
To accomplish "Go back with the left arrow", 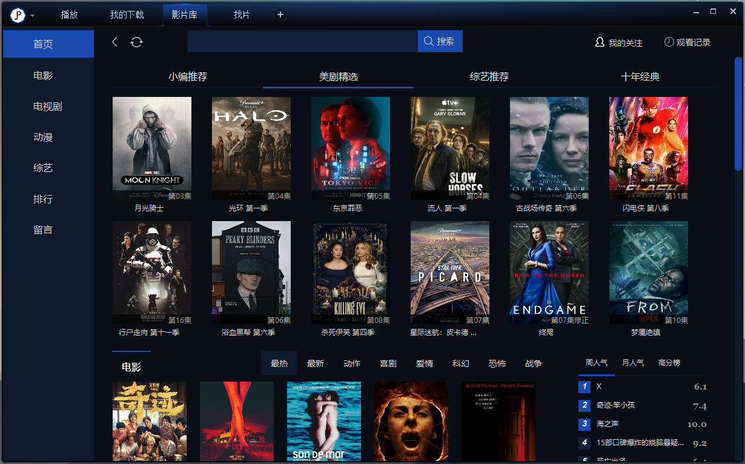I will (114, 41).
